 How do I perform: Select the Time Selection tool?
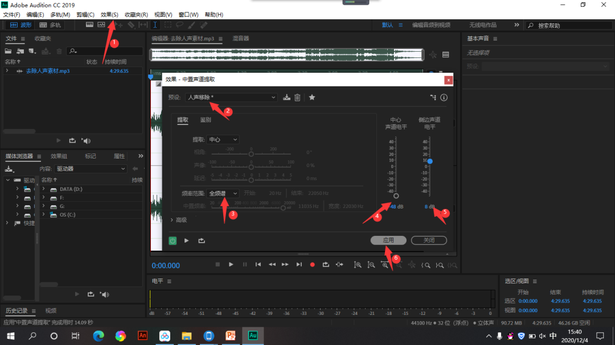(x=155, y=24)
